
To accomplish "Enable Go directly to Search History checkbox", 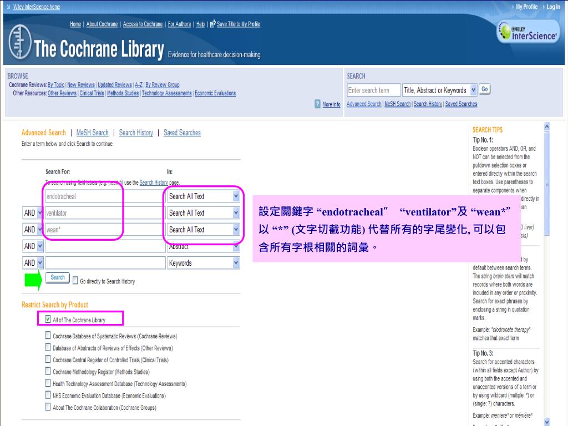I will 75,281.
